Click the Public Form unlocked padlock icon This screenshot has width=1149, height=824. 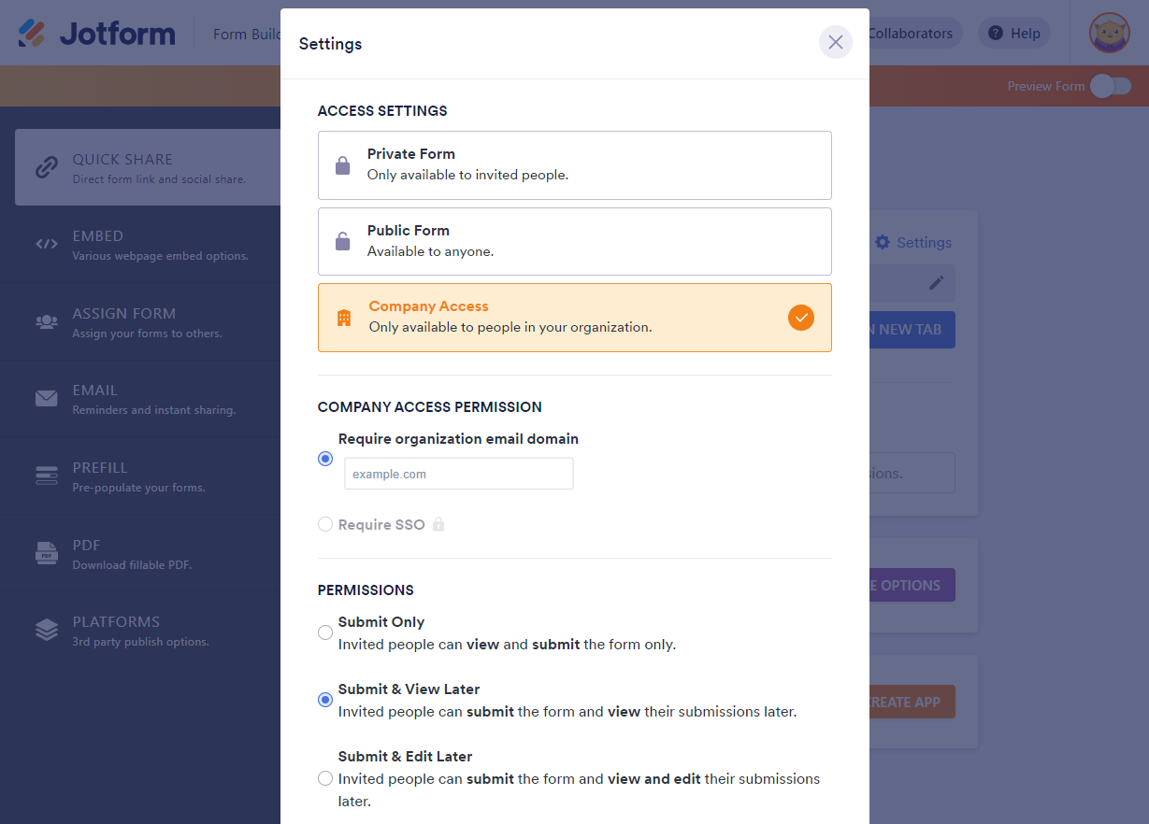coord(343,241)
